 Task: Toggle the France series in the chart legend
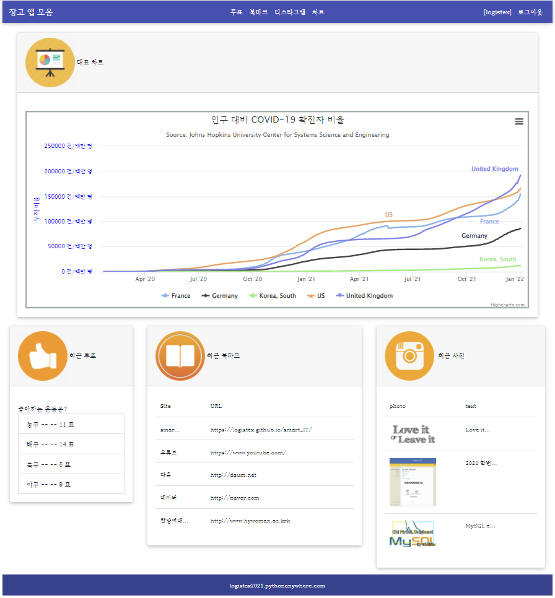coord(175,295)
